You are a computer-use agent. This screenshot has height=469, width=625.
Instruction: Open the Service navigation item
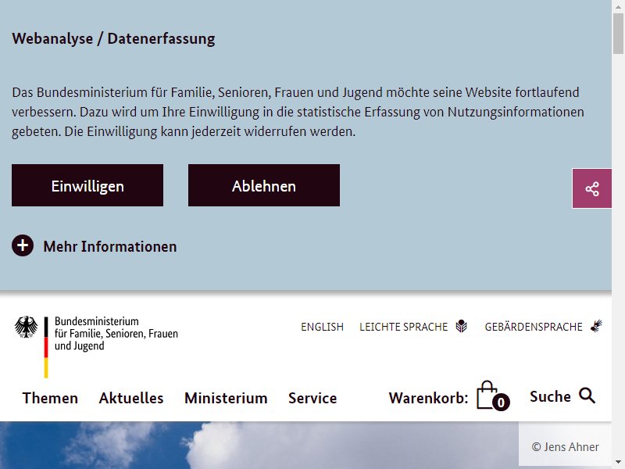[312, 398]
